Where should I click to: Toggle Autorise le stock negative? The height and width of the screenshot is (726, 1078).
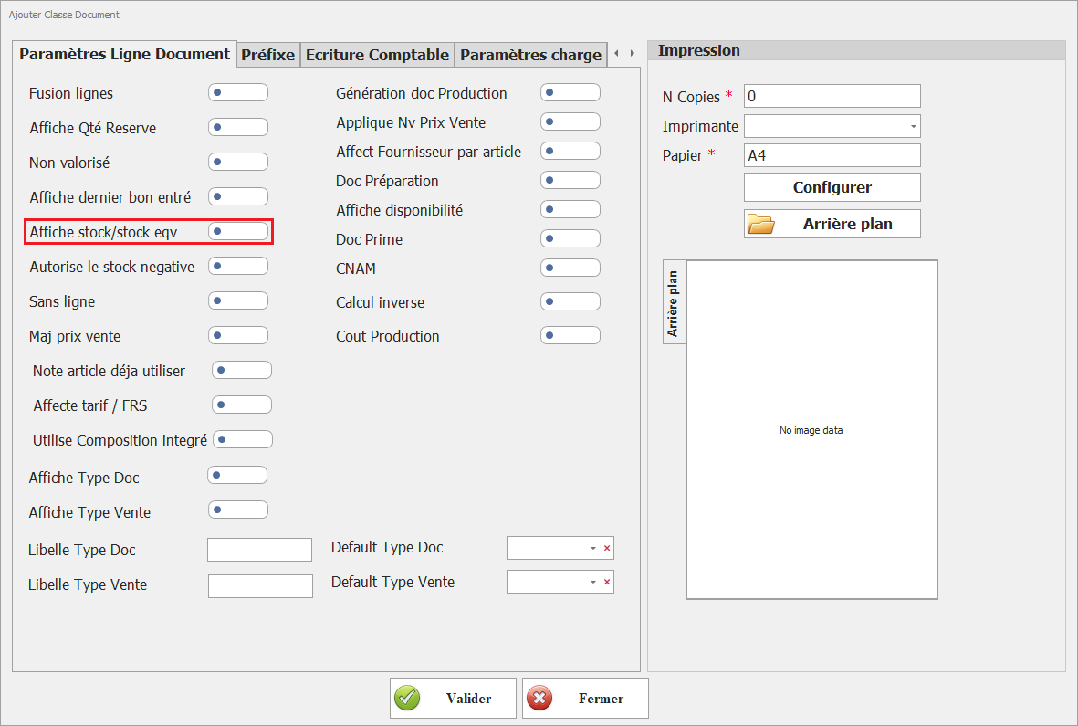tap(238, 266)
